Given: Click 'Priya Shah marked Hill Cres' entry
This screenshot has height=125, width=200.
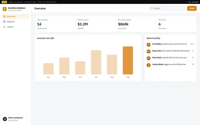Looking at the screenshot, I should tap(170, 58).
